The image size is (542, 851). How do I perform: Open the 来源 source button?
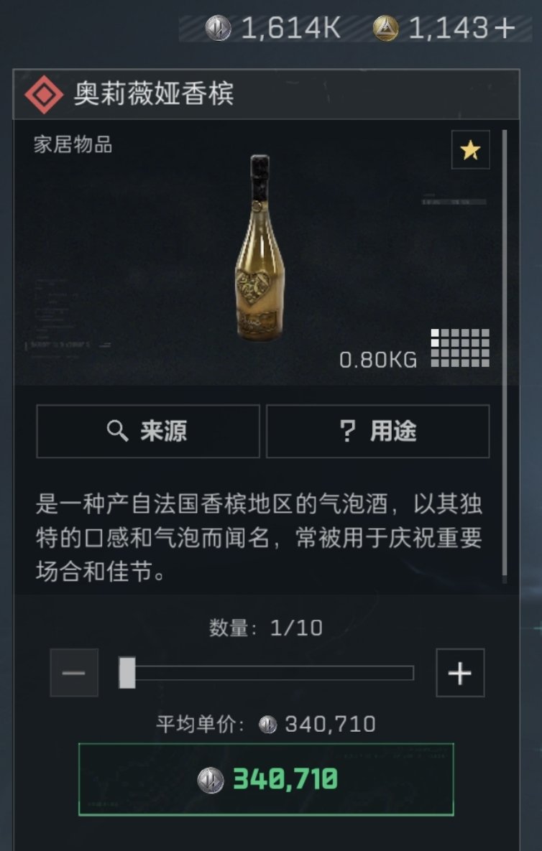click(x=147, y=431)
